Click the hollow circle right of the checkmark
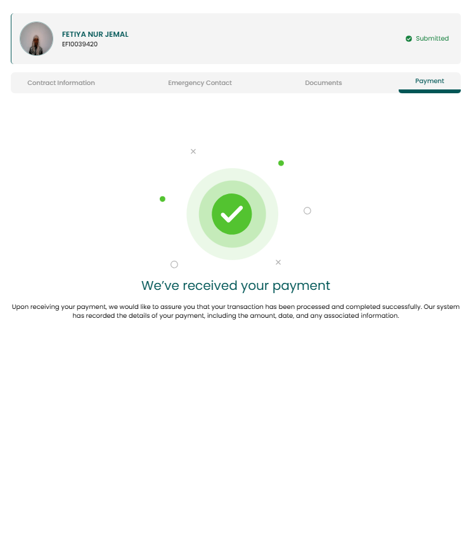The width and height of the screenshot is (476, 550). (307, 211)
